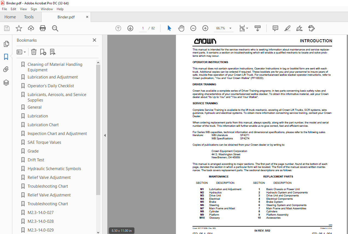This screenshot has height=234, width=348.
Task: Select the Highlight text tool
Action: [287, 28]
